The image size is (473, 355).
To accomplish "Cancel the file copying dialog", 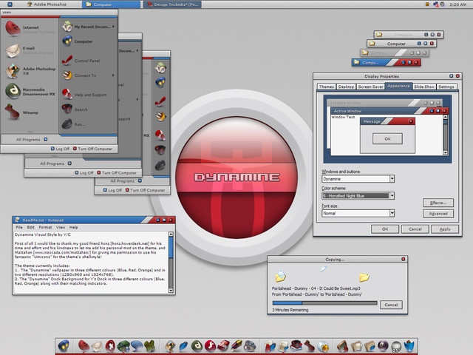I will tap(391, 305).
